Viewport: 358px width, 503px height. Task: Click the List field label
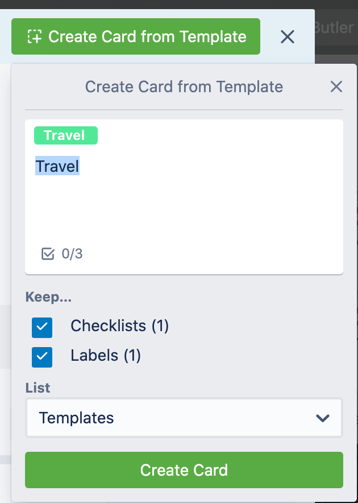[x=38, y=388]
